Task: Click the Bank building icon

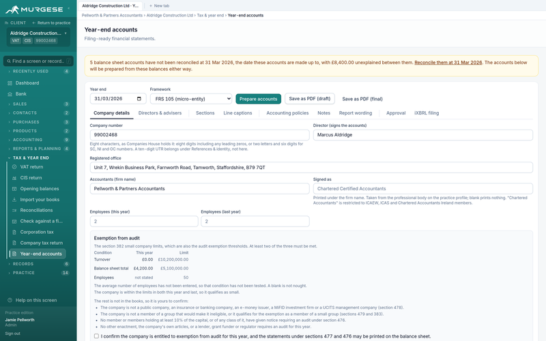Action: pos(10,94)
